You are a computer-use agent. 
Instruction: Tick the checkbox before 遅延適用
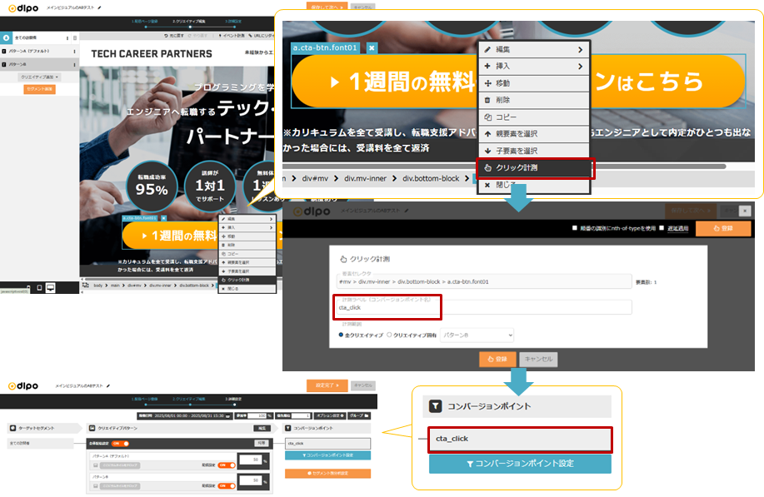(x=662, y=228)
